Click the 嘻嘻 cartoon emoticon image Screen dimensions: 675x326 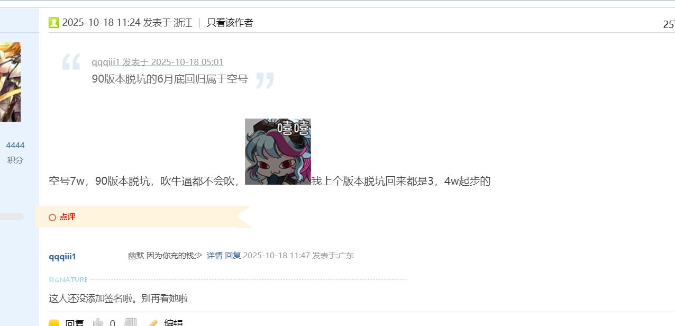(278, 151)
